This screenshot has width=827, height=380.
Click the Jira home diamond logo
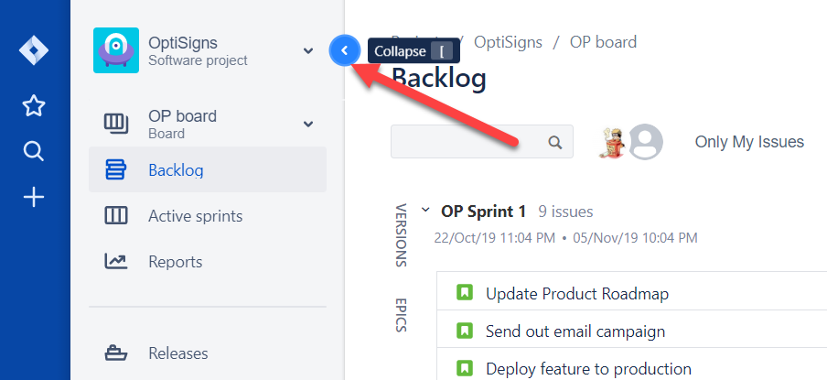click(x=34, y=49)
